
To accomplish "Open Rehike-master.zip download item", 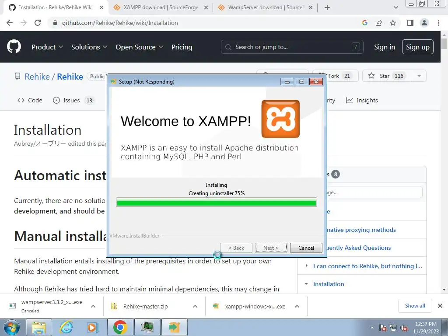I will [145, 306].
